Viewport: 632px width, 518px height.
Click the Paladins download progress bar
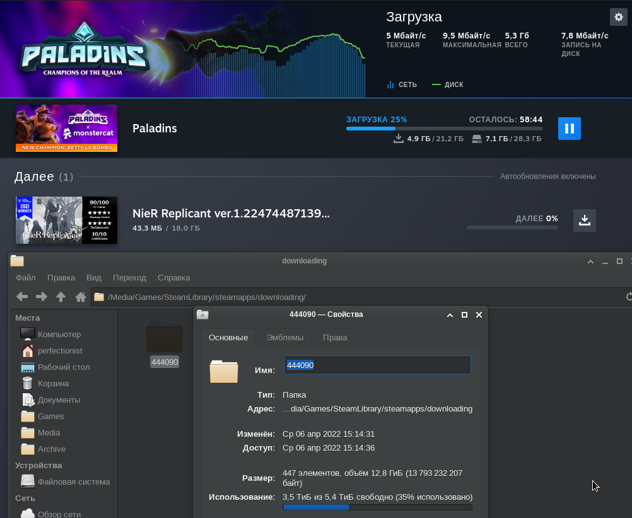pyautogui.click(x=444, y=129)
